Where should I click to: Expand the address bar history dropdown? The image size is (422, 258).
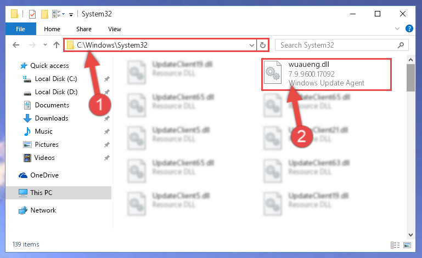point(252,45)
